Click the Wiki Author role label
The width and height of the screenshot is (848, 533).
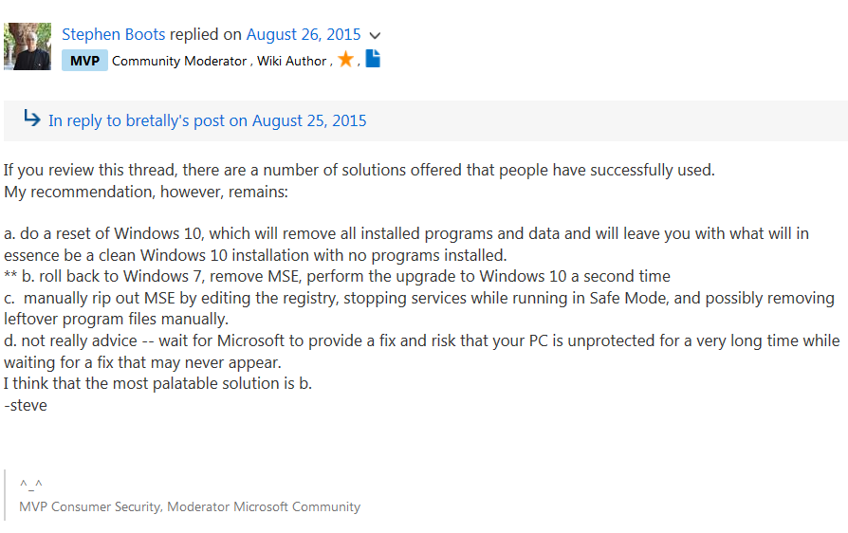tap(292, 61)
